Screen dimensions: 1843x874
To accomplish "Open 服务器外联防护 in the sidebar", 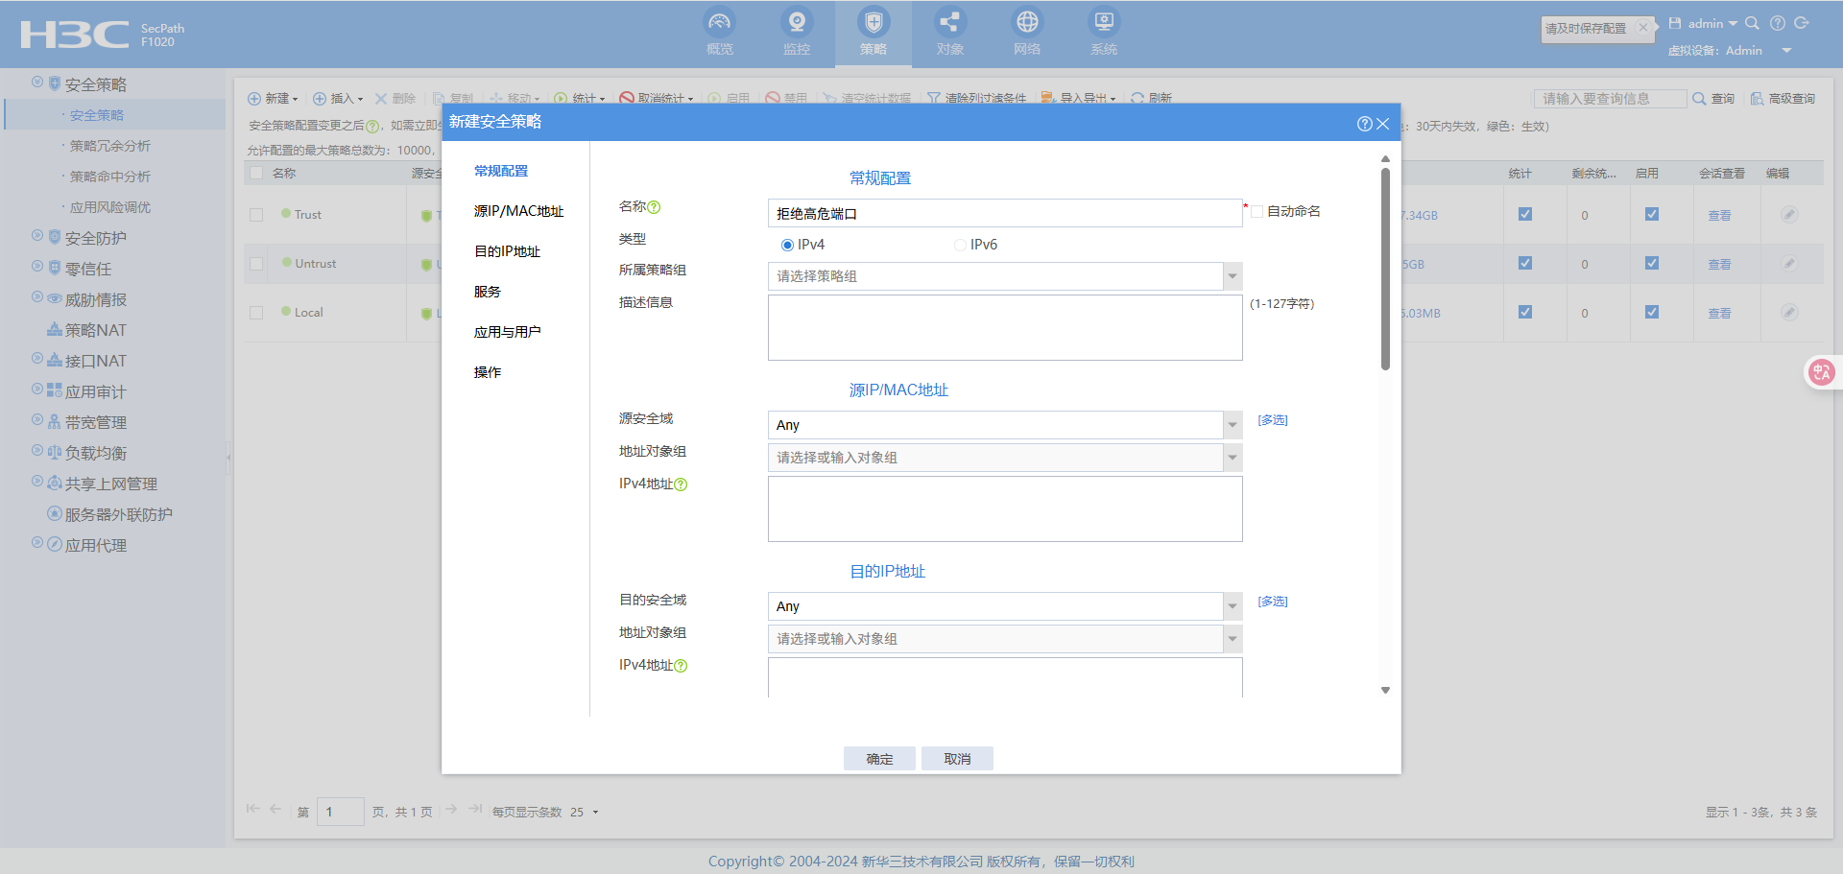I will coord(118,515).
